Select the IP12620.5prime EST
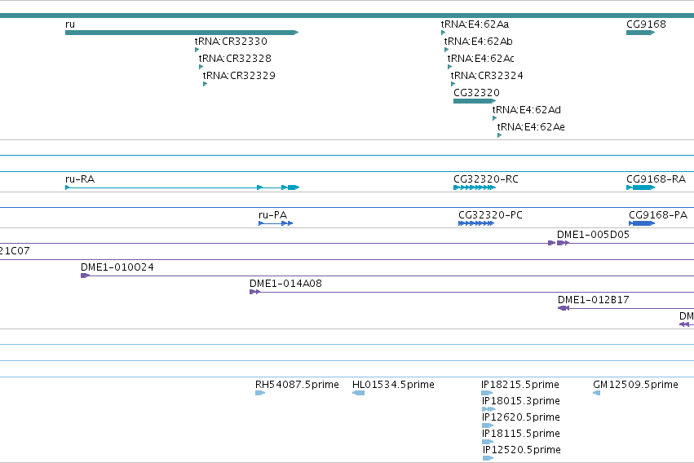This screenshot has height=463, width=694. (488, 426)
